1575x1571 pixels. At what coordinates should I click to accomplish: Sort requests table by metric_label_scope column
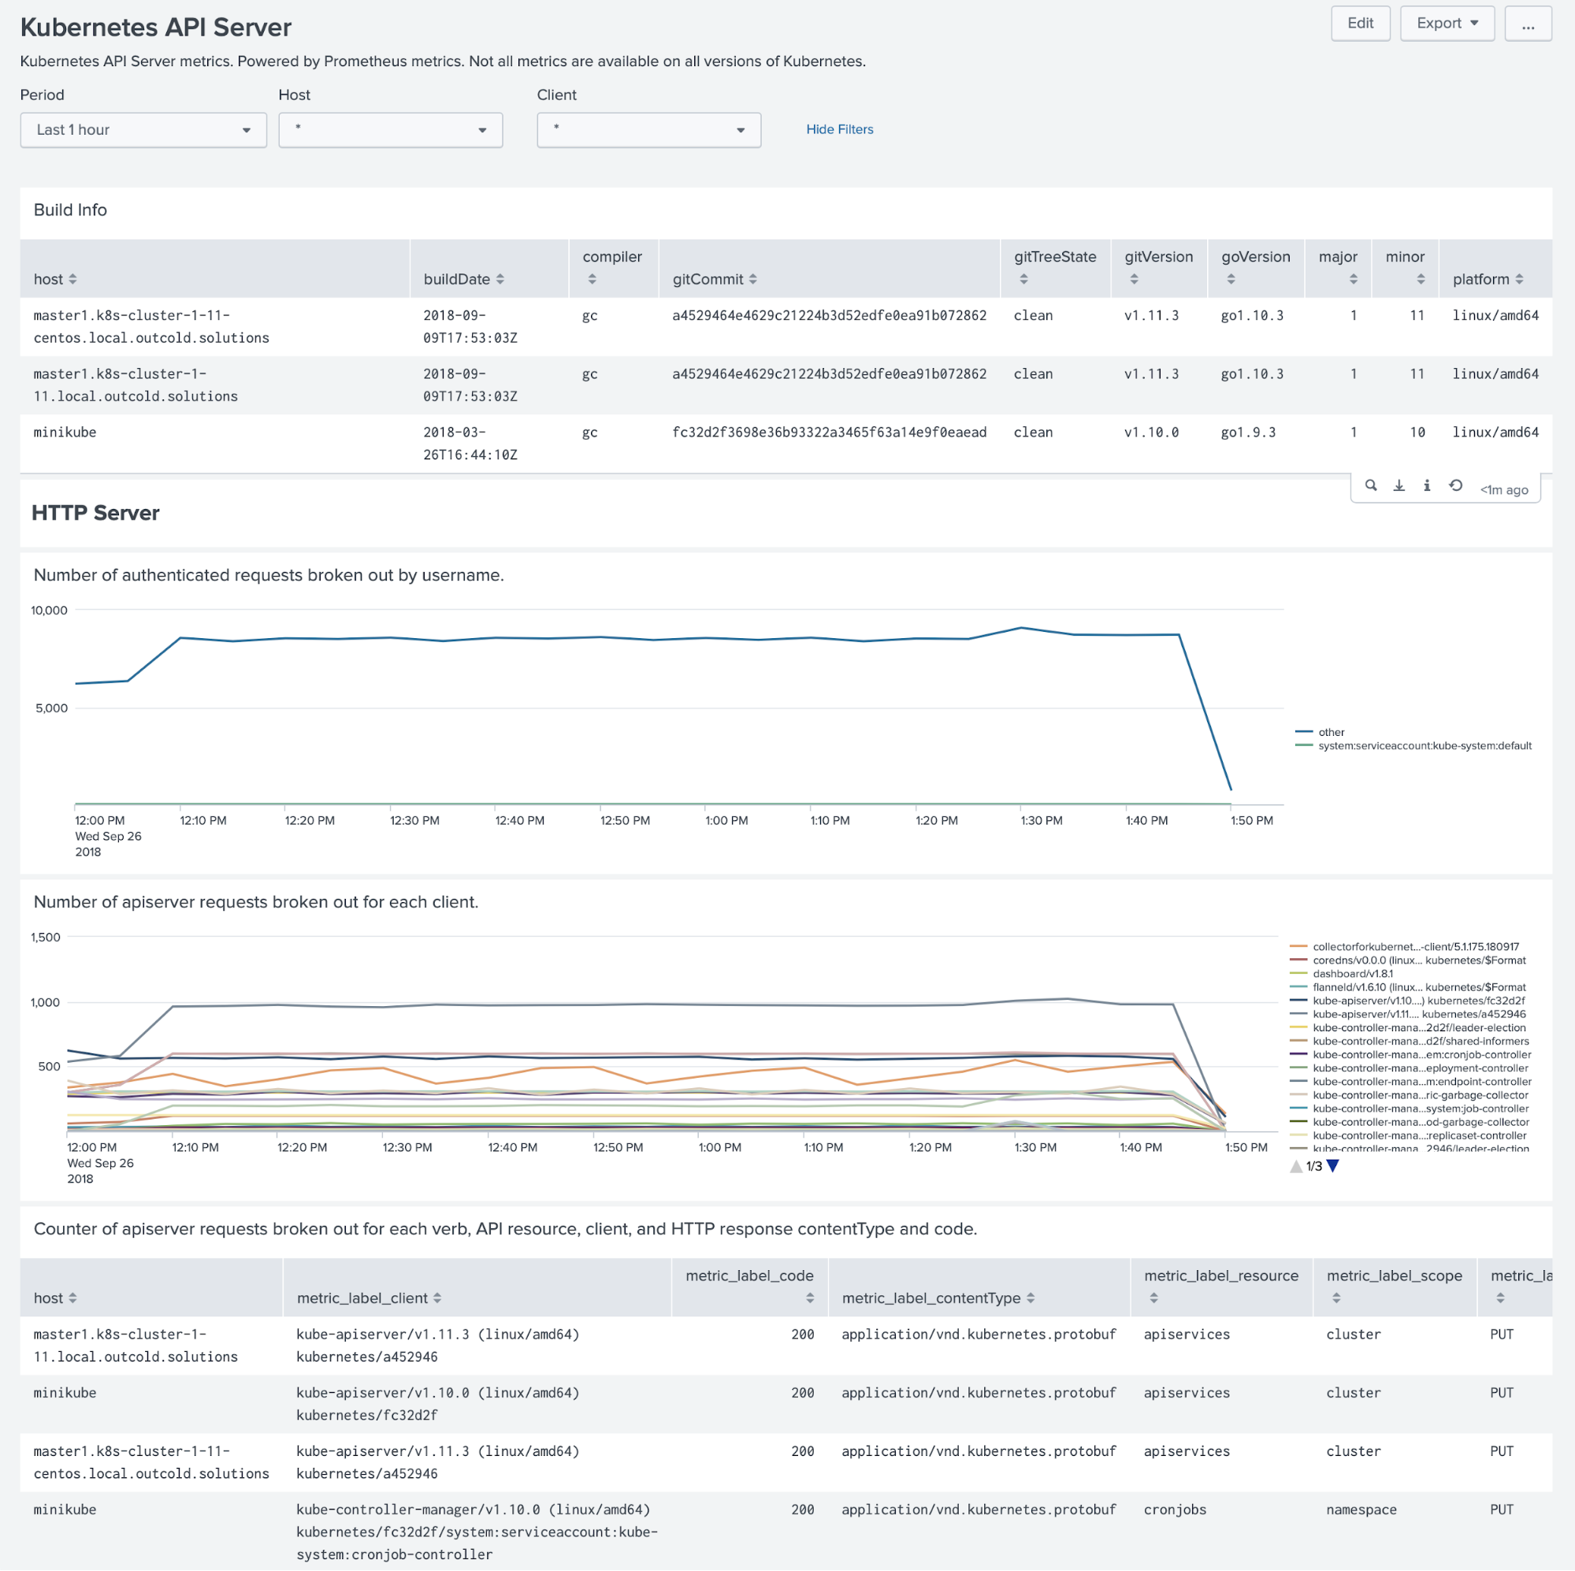(x=1394, y=1287)
